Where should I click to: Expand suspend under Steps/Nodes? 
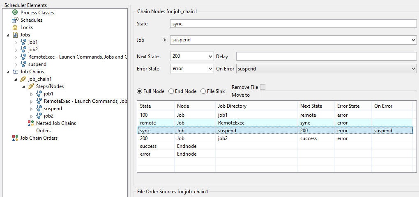point(32,109)
